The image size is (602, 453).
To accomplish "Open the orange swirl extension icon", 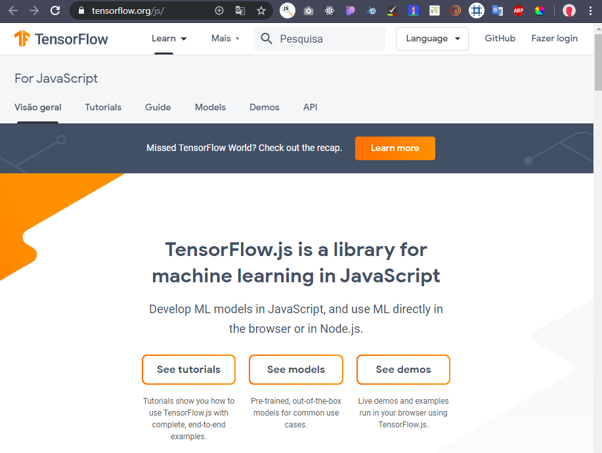I will tap(456, 11).
